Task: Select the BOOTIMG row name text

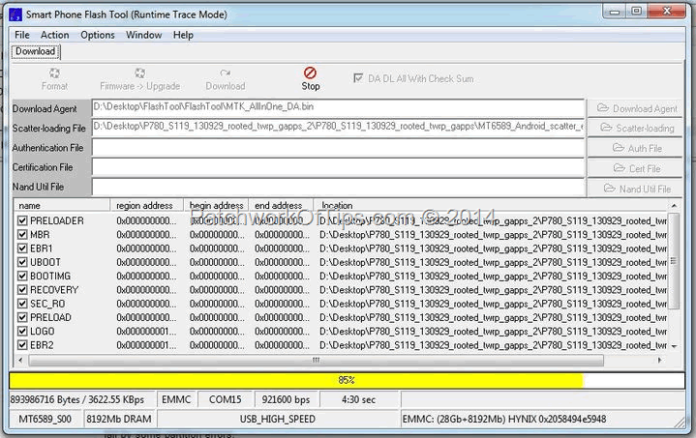Action: 50,276
